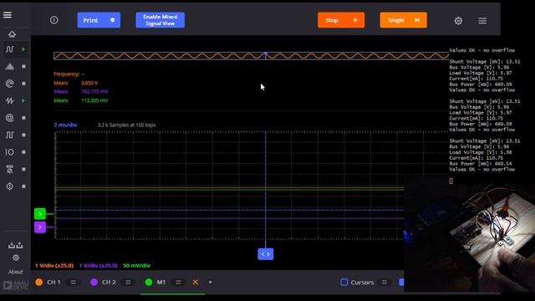Open oscilloscope general settings gear at top right
This screenshot has height=301, width=535.
pyautogui.click(x=458, y=21)
